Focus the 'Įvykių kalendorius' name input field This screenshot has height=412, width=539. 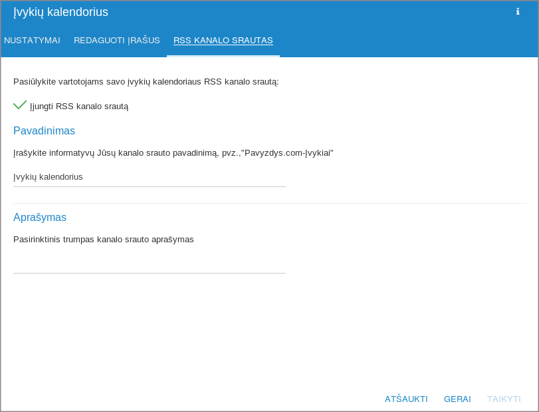[150, 177]
